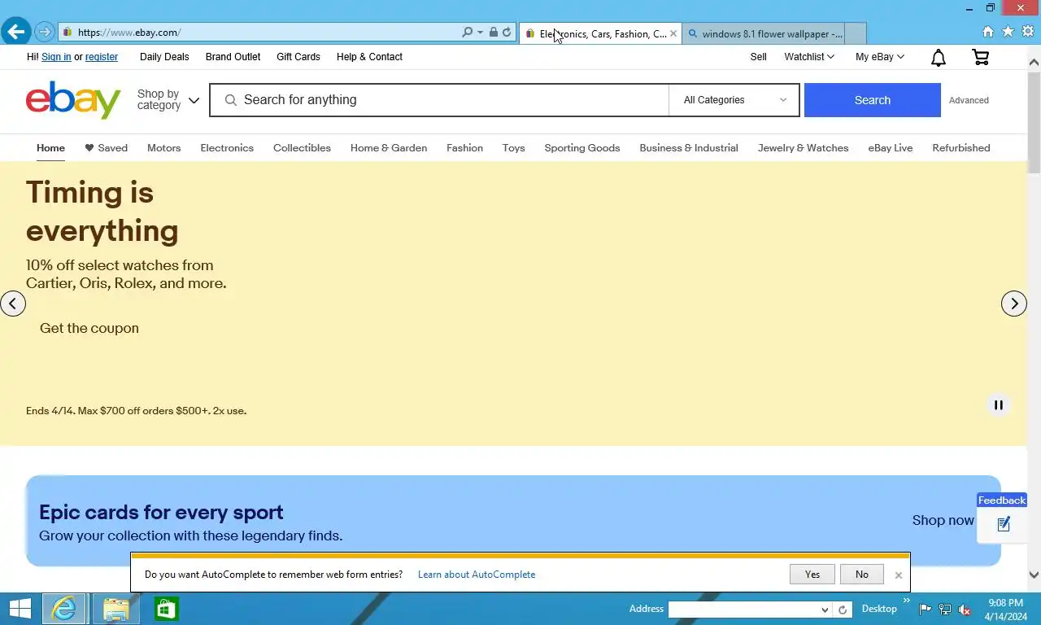Click the browser forward arrow button
The image size is (1041, 625).
click(45, 33)
